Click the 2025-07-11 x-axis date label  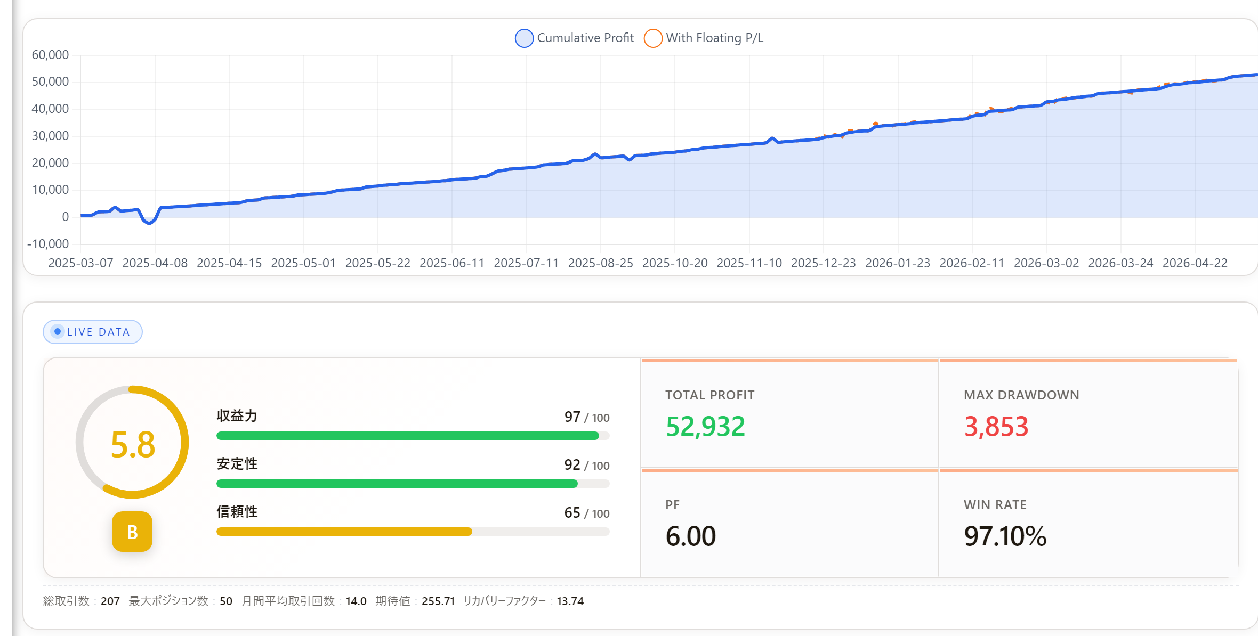tap(526, 263)
